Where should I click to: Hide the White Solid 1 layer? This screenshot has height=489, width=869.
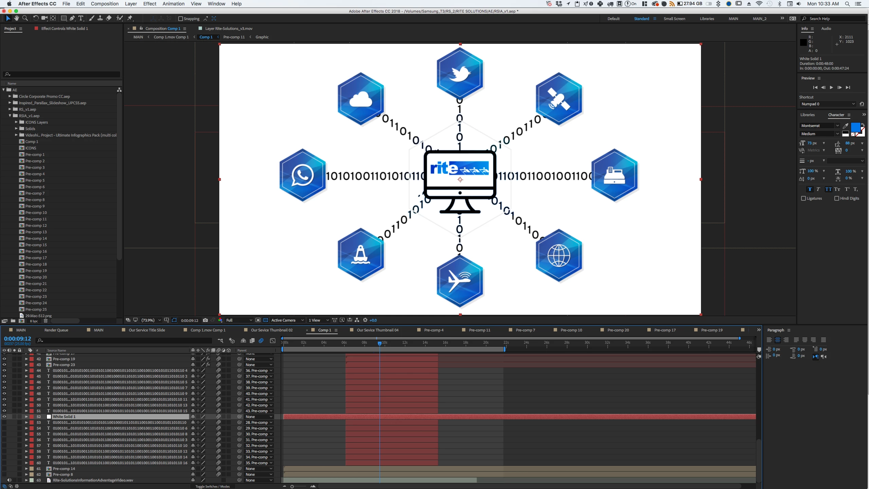(x=4, y=417)
